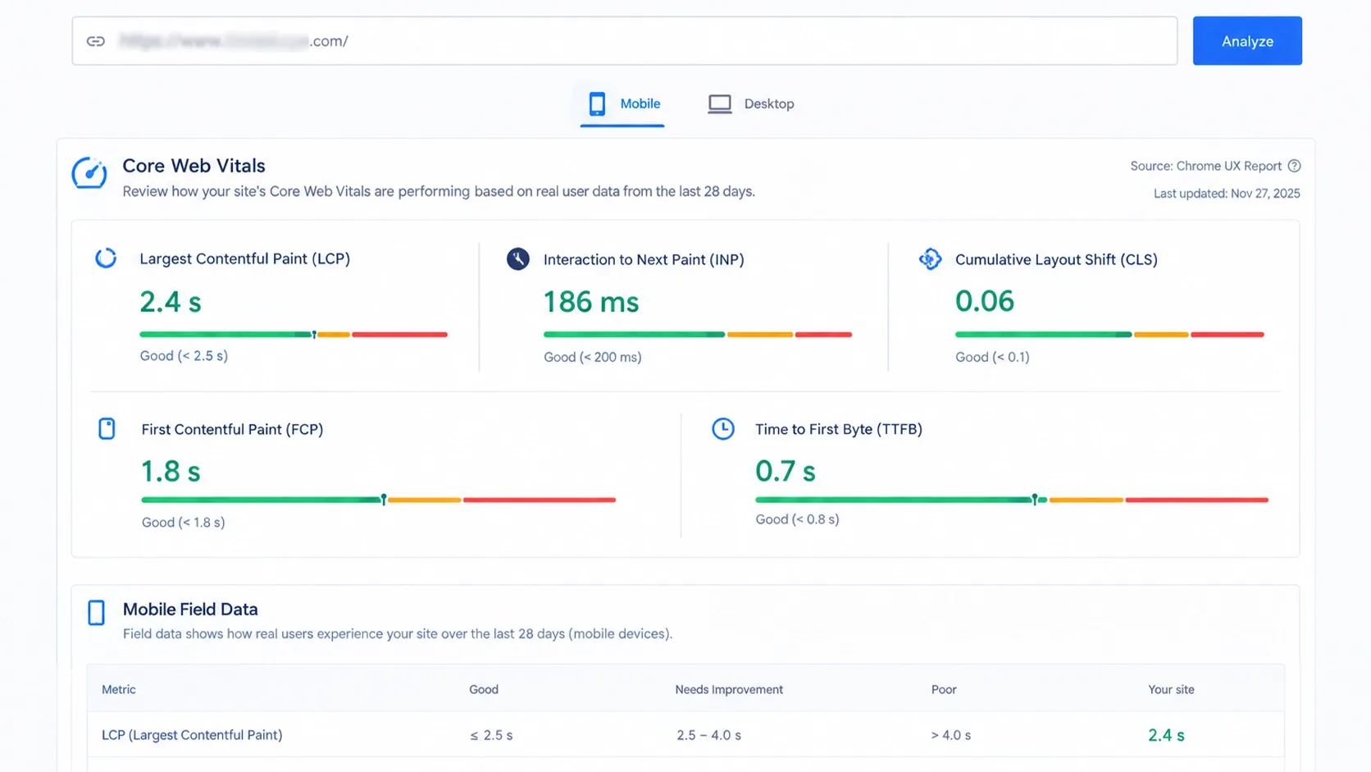Click the 2.4 s value in the table
The image size is (1371, 772).
pyautogui.click(x=1166, y=735)
